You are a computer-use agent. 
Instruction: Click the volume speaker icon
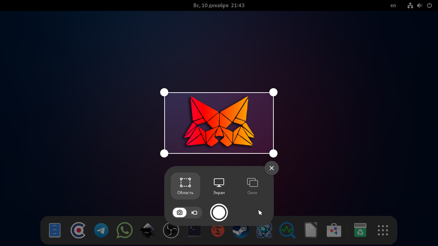[420, 5]
